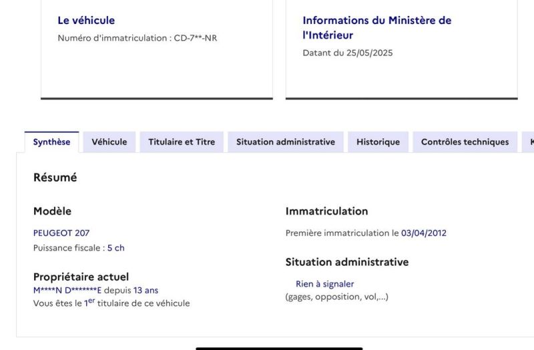534x350 pixels.
Task: Click the 5 ch fiscal power value
Action: [x=116, y=248]
